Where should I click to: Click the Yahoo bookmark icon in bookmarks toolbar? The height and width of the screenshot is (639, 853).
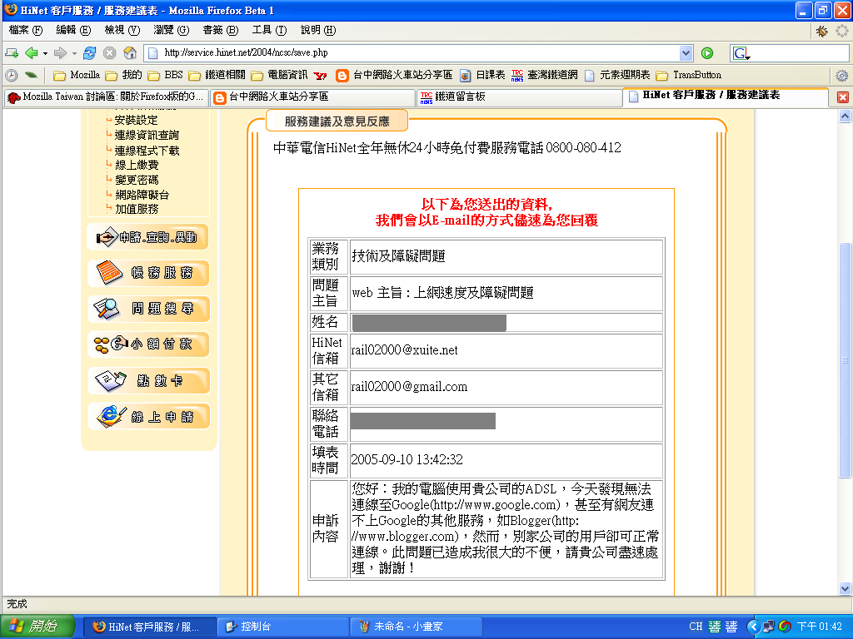(x=320, y=75)
